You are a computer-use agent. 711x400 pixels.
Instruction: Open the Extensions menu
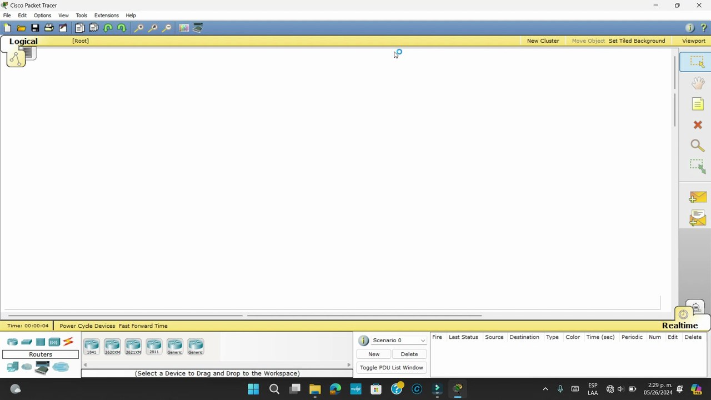106,15
